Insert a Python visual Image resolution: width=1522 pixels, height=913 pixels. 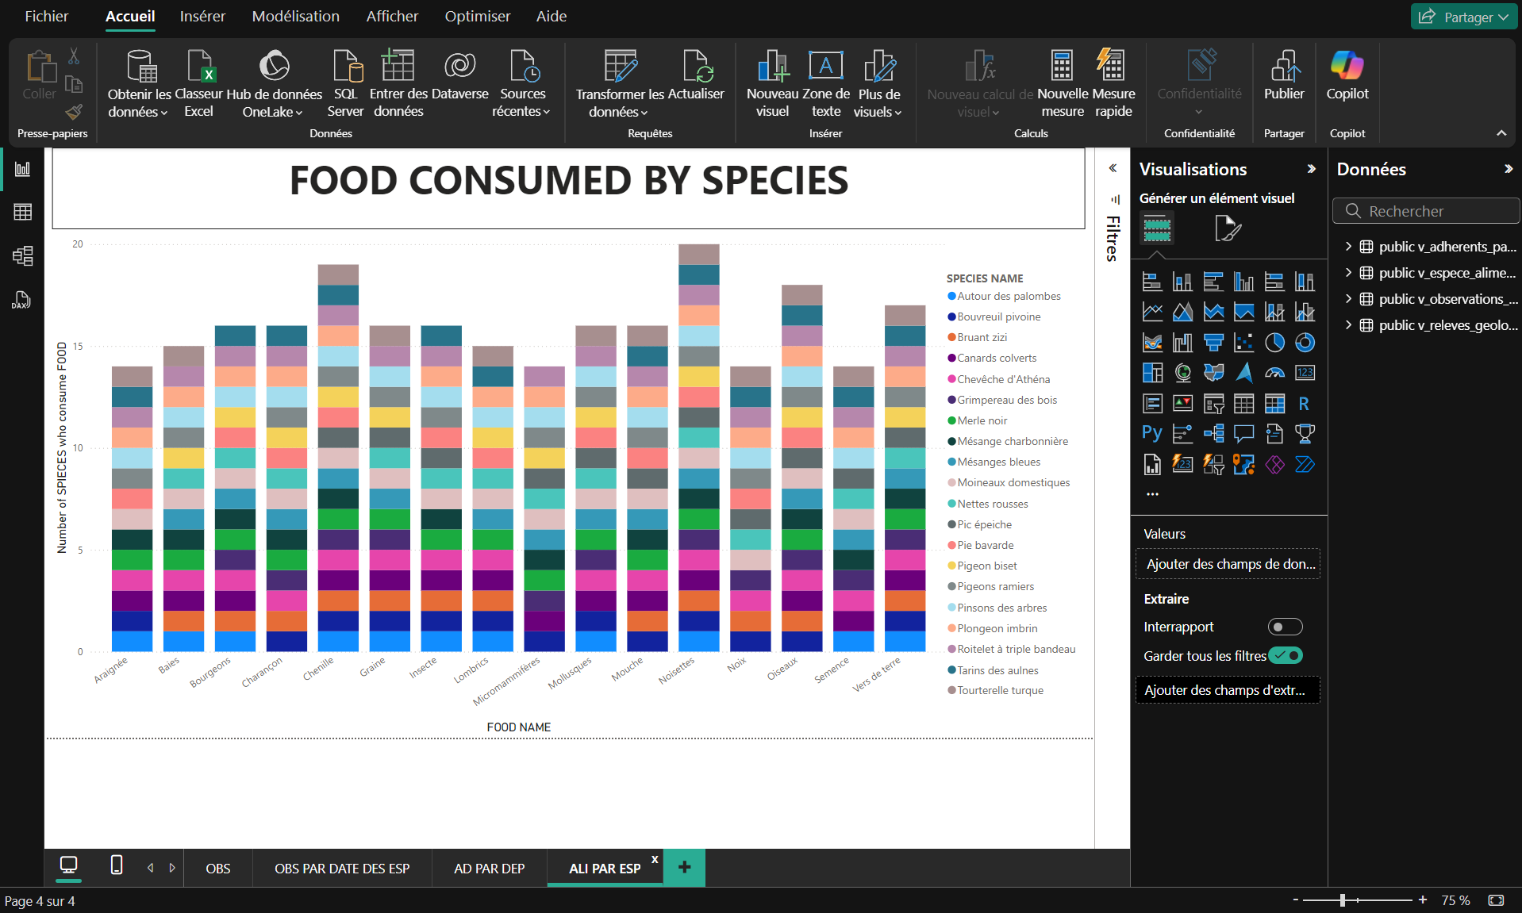tap(1151, 433)
